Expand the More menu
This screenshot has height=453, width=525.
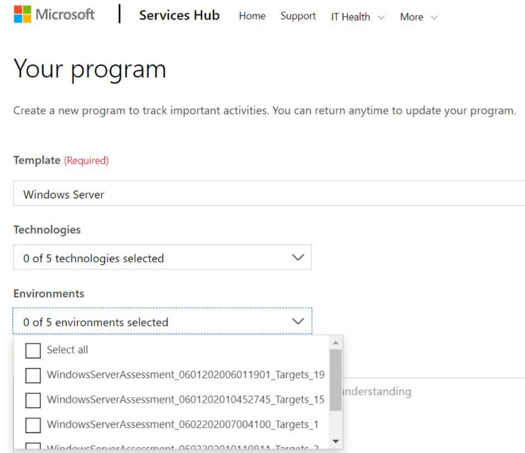418,17
